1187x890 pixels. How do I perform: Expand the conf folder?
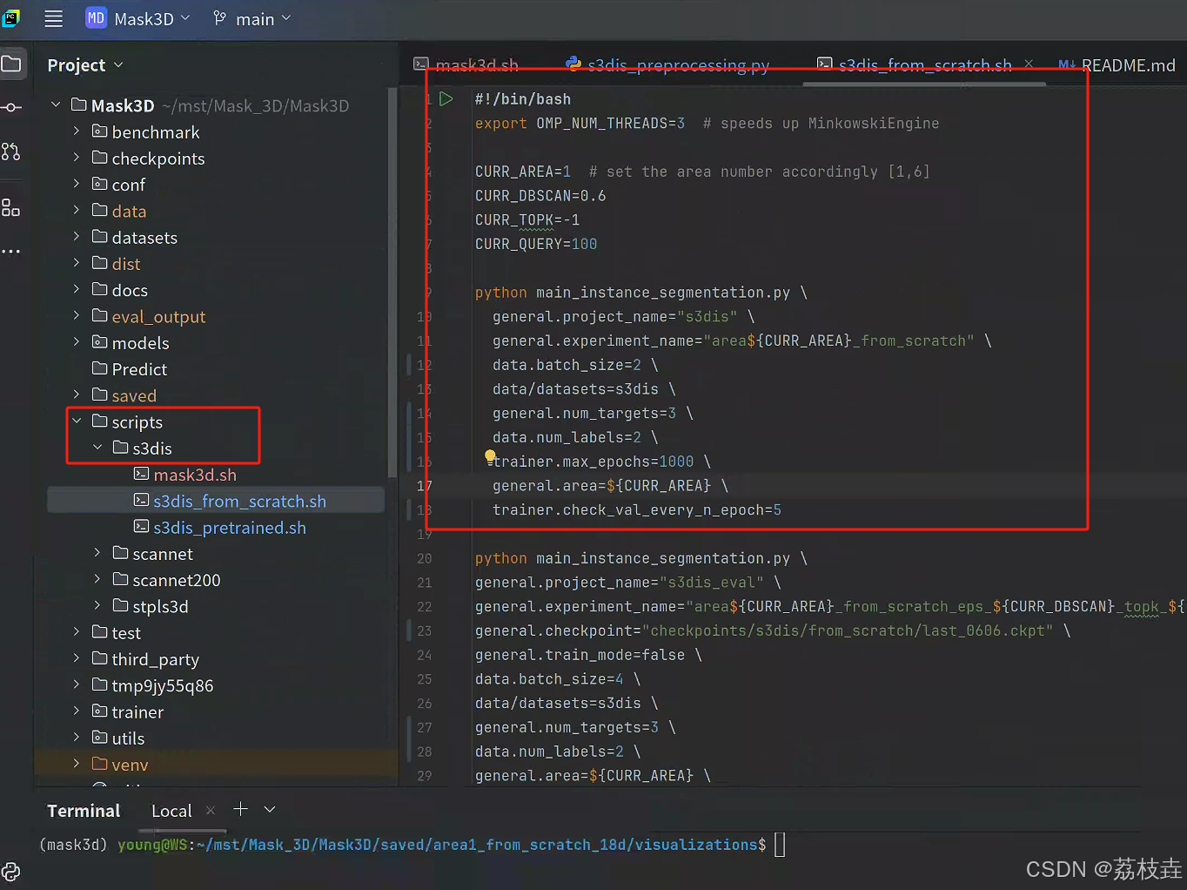(x=77, y=184)
